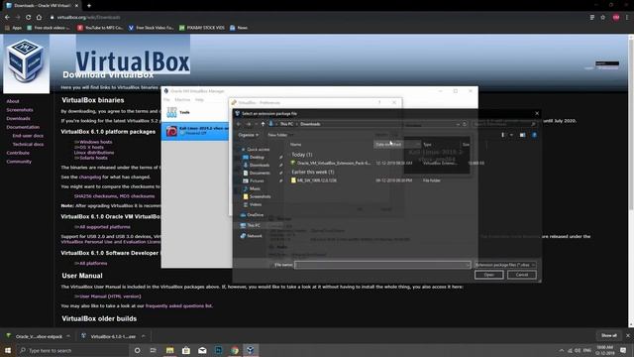The image size is (634, 357).
Task: Open VirtualBox from taskbar
Action: (x=251, y=350)
